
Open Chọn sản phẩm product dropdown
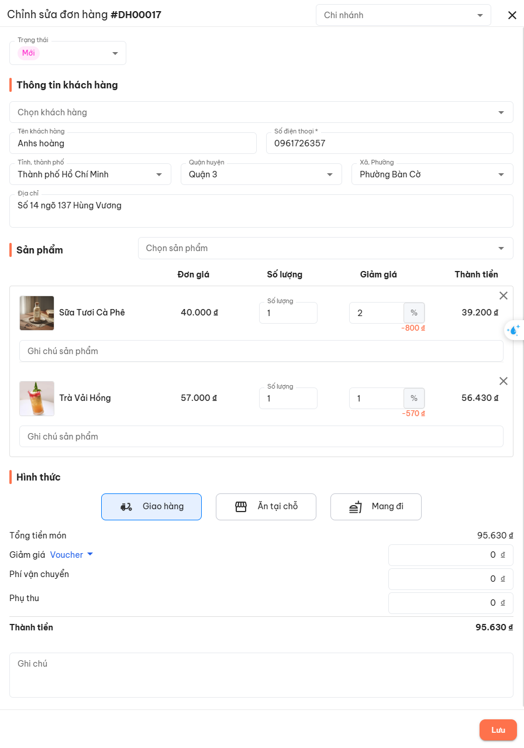(x=325, y=248)
